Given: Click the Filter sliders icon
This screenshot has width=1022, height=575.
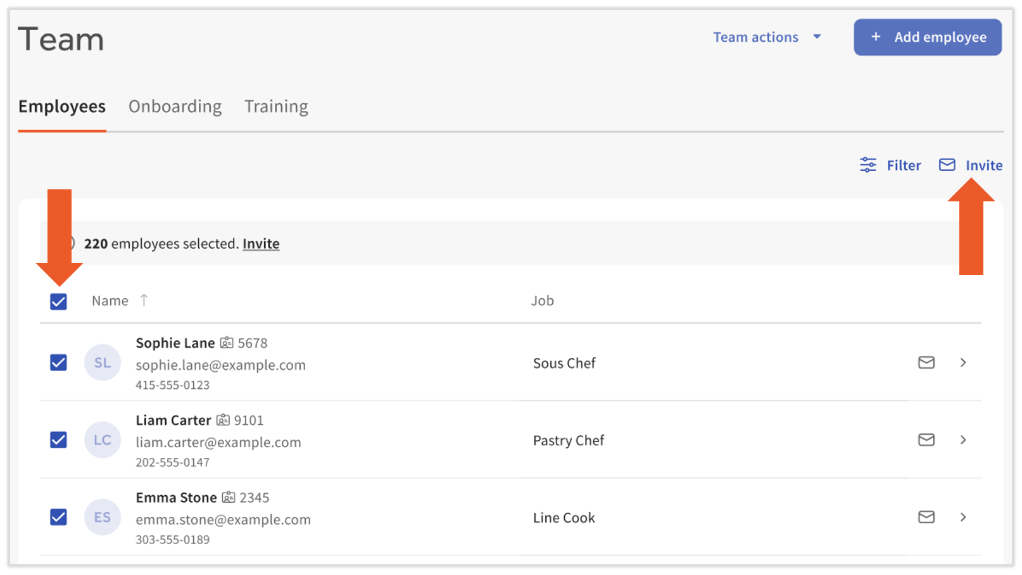Looking at the screenshot, I should 867,165.
